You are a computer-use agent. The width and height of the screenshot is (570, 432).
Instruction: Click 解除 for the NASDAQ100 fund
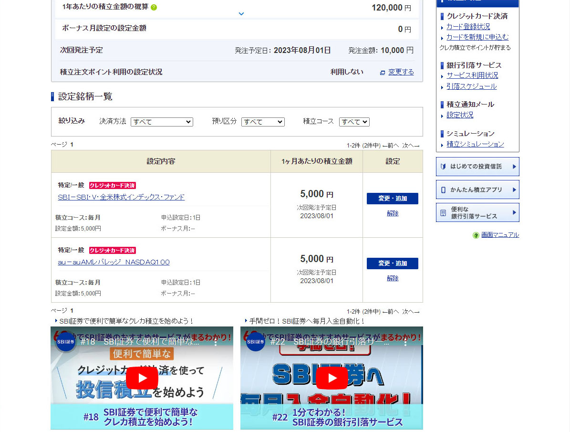click(393, 278)
